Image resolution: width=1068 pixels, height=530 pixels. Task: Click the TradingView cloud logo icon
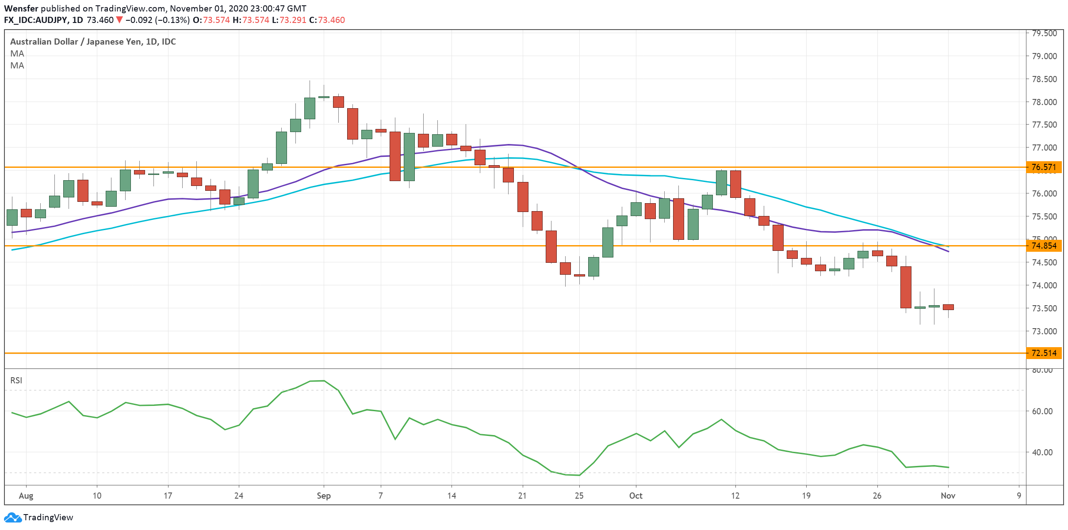[x=12, y=517]
